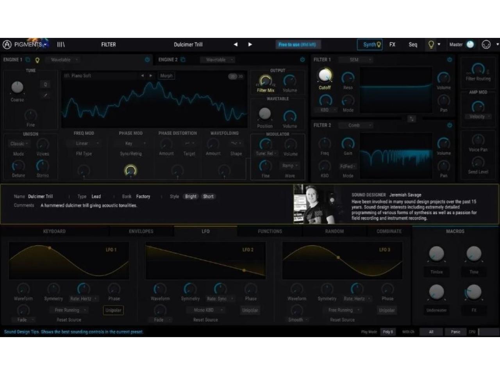Toggle Engine 2 power button

302,60
